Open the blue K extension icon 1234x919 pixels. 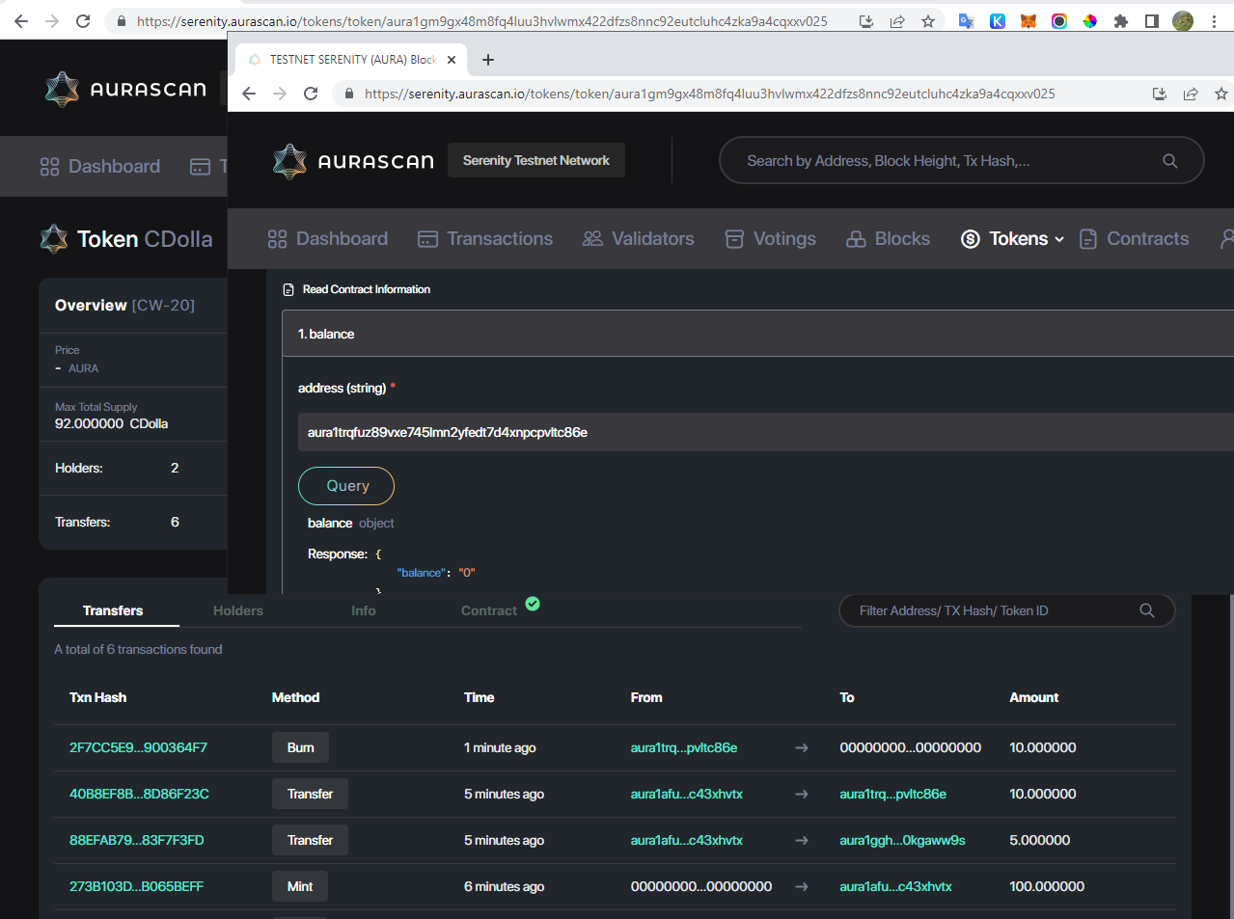(998, 21)
